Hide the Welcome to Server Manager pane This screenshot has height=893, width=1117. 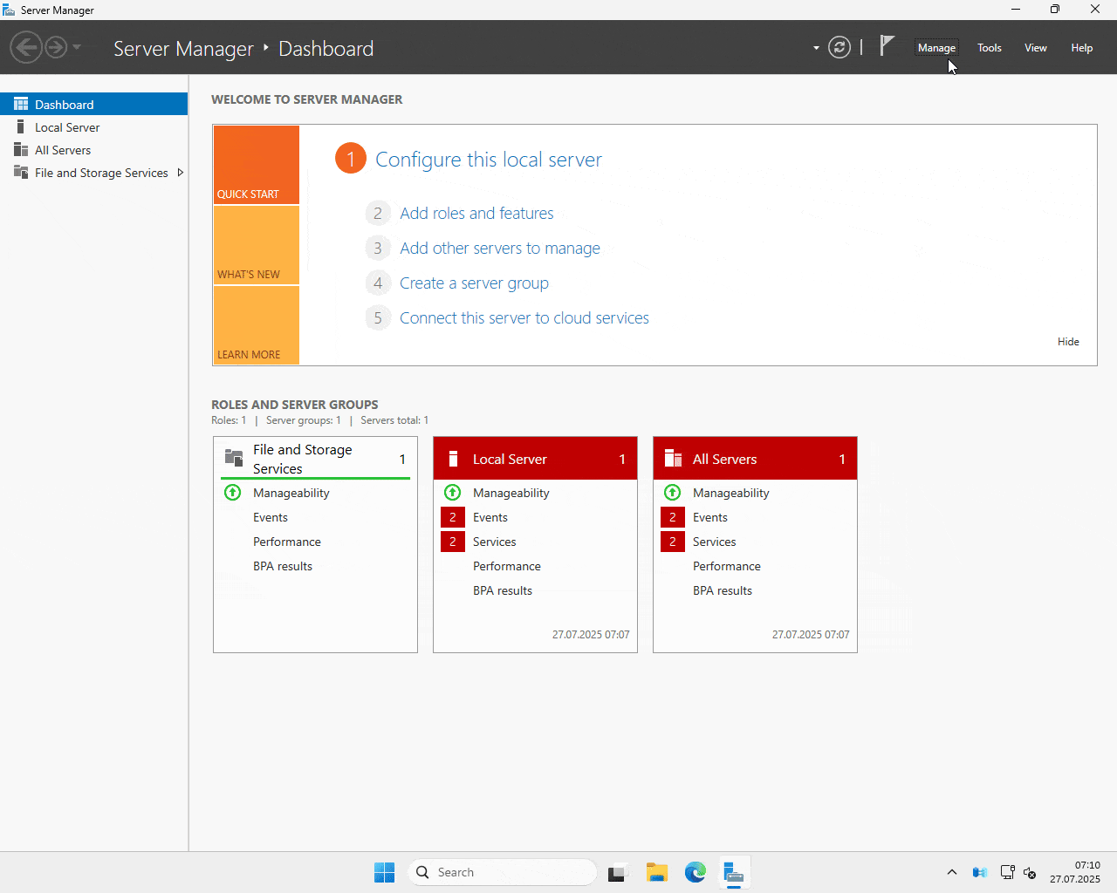(1068, 341)
